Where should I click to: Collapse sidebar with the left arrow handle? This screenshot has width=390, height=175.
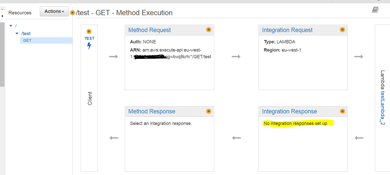coord(2,16)
